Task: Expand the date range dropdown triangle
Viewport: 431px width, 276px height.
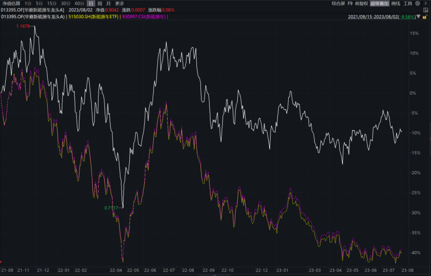Action: click(419, 17)
